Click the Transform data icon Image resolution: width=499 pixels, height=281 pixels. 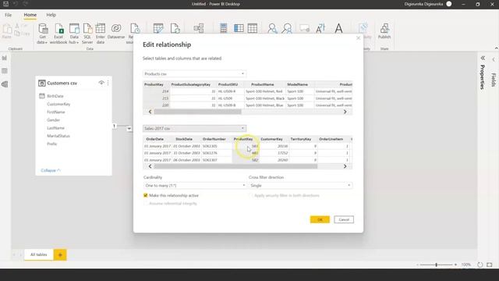pyautogui.click(x=158, y=29)
